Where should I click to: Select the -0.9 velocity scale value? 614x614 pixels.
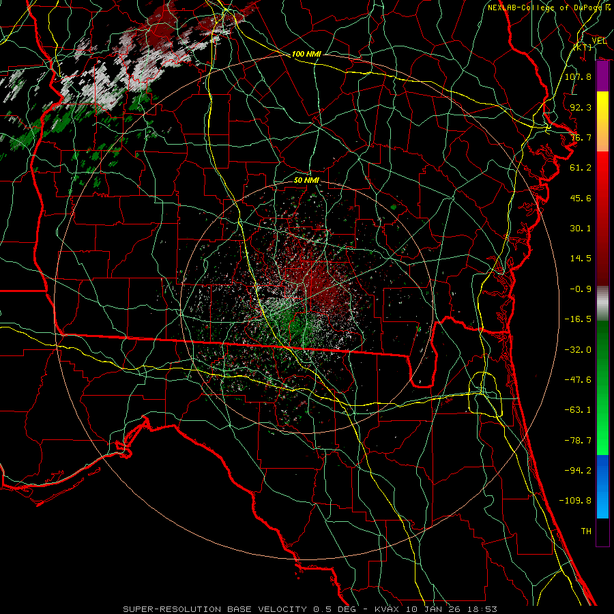581,289
